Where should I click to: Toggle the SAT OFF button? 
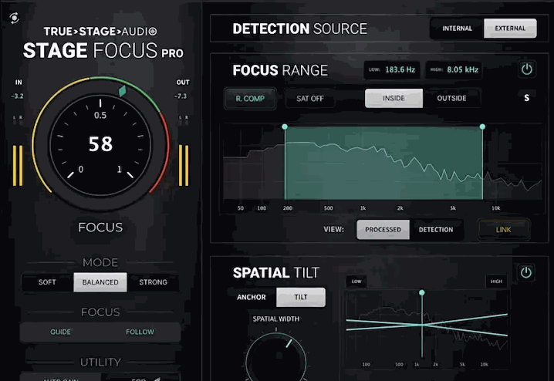tap(310, 99)
